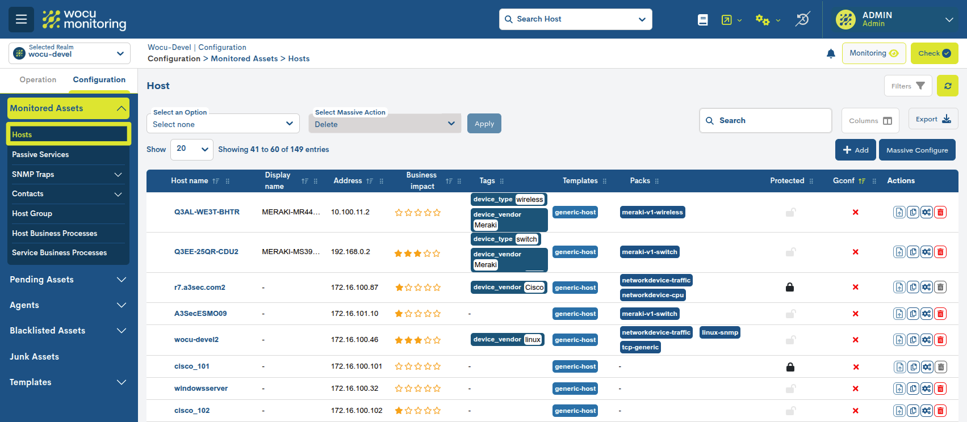
Task: Open the Select an Option dropdown
Action: point(223,124)
